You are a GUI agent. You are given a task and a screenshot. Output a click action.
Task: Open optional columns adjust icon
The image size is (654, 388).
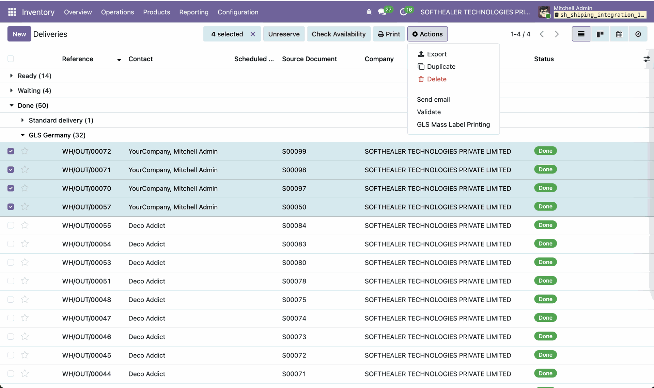[x=647, y=59]
